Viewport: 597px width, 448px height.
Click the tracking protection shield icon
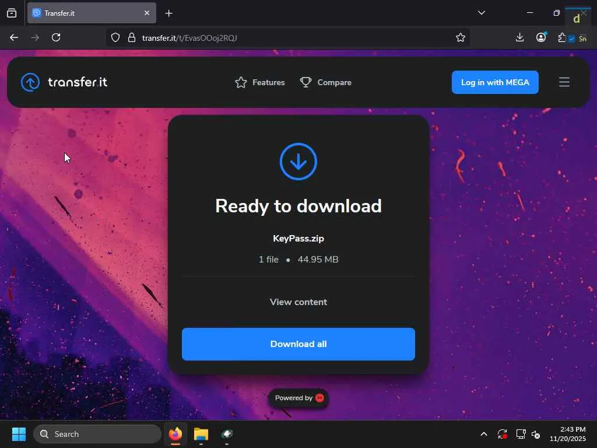(115, 37)
